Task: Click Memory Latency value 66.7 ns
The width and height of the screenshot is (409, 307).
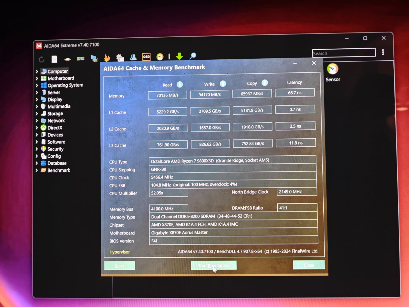Action: click(295, 93)
